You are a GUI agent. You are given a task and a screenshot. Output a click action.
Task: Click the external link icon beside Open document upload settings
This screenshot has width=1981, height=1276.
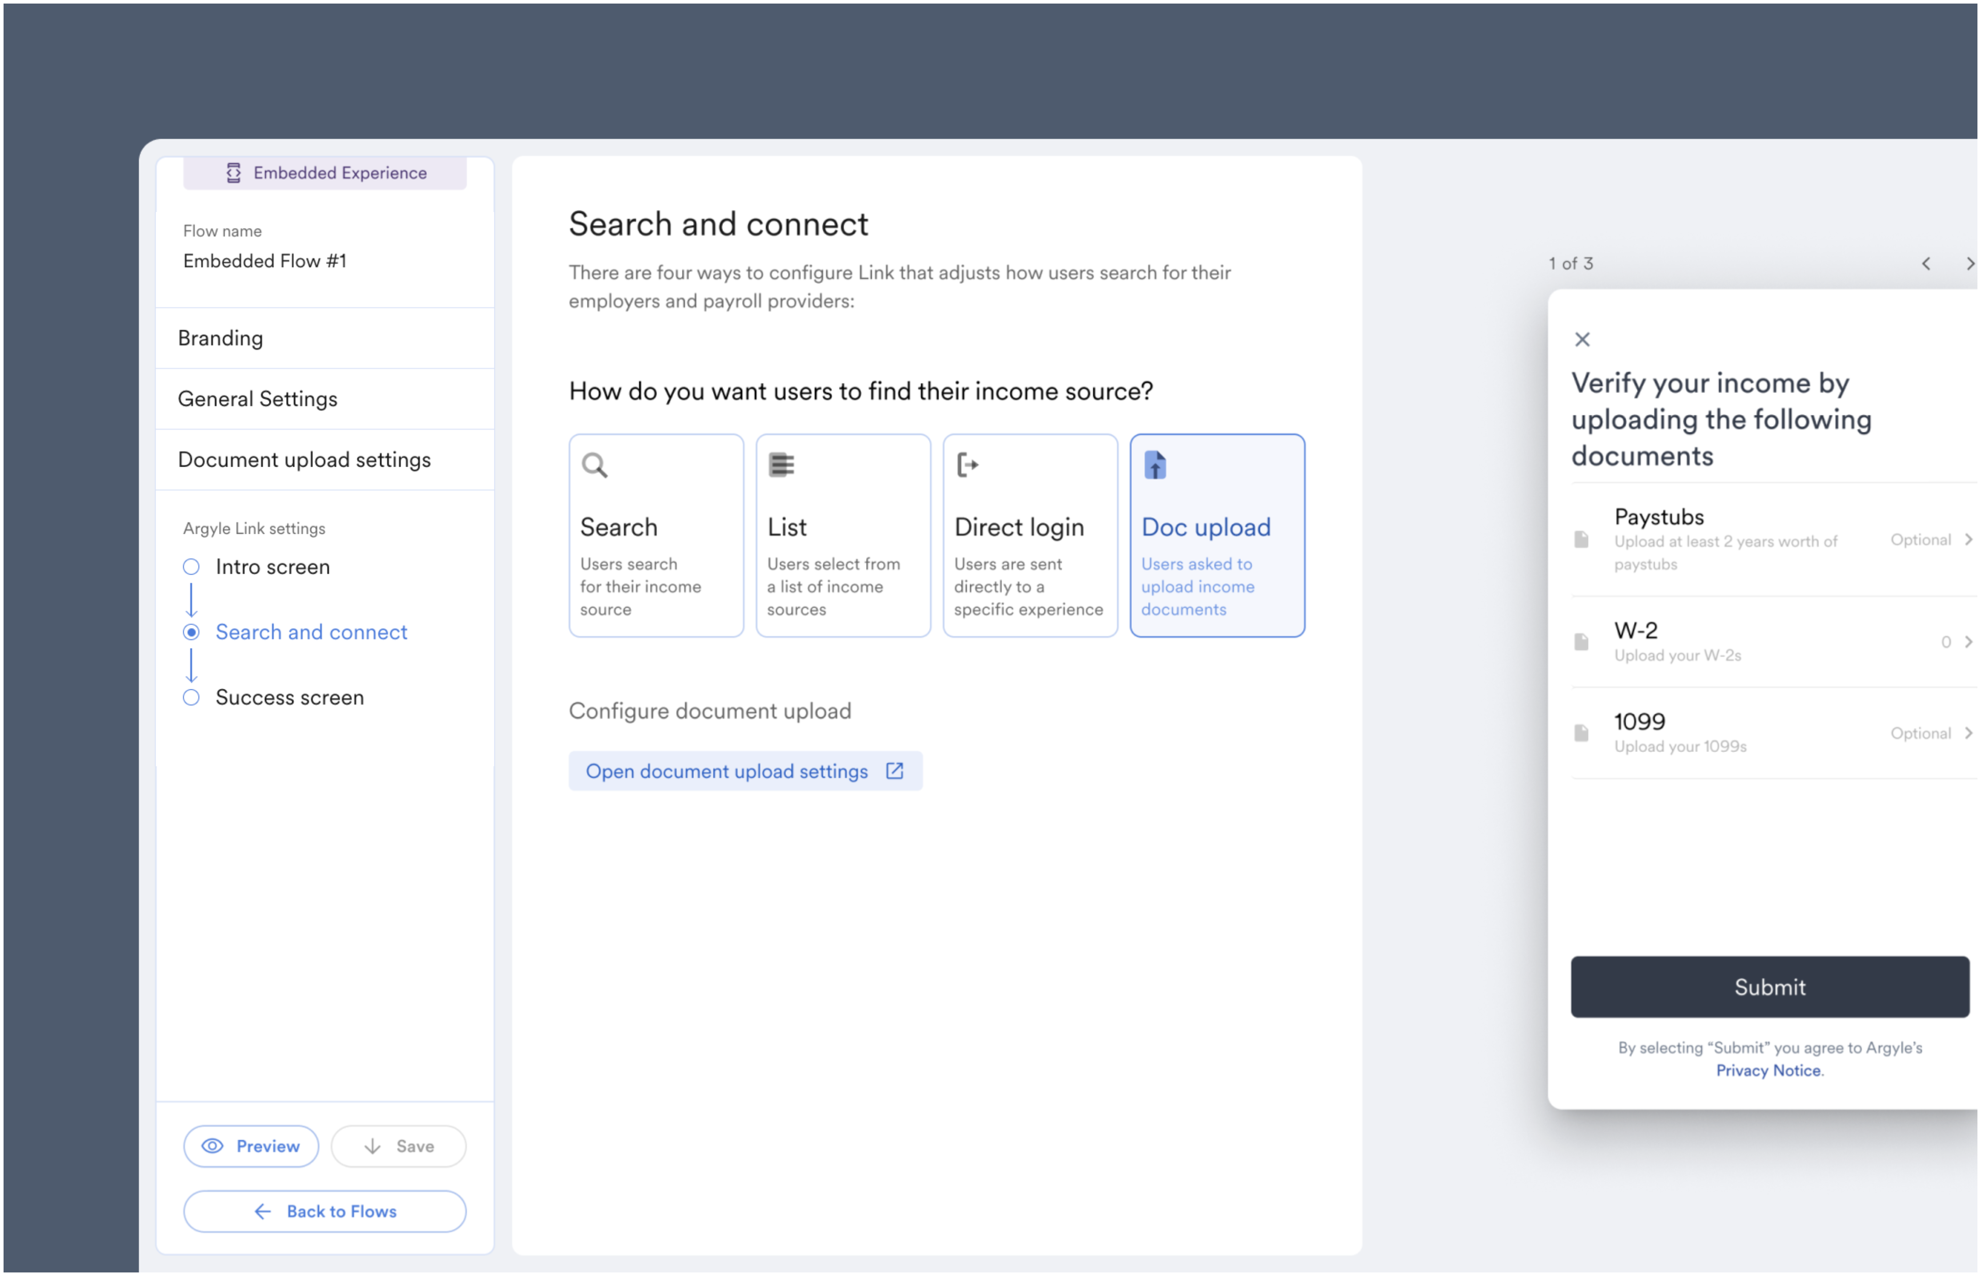point(894,771)
